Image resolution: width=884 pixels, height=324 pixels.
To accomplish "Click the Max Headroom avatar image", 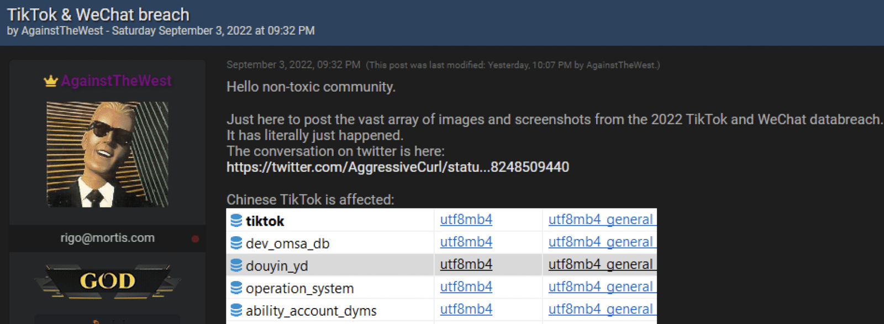I will click(107, 155).
